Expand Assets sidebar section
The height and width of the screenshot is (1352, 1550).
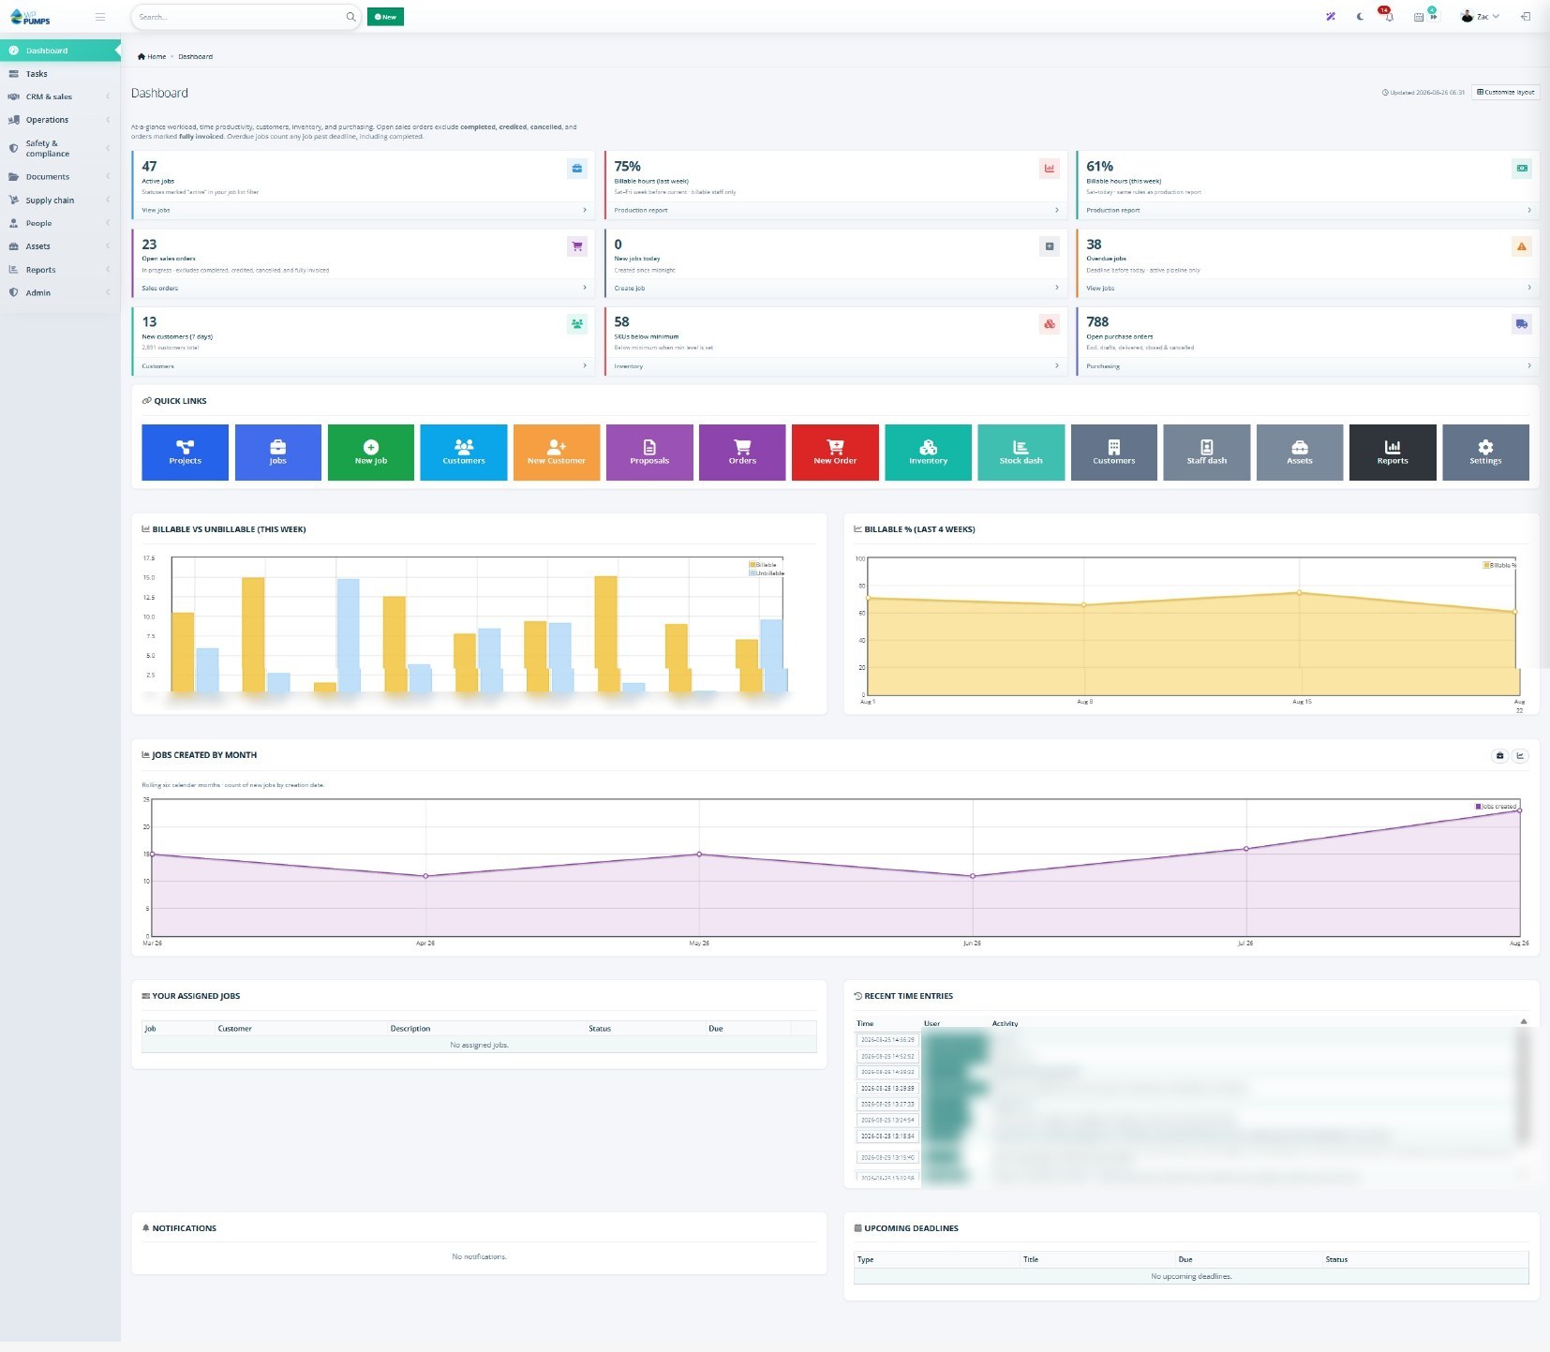(x=60, y=246)
